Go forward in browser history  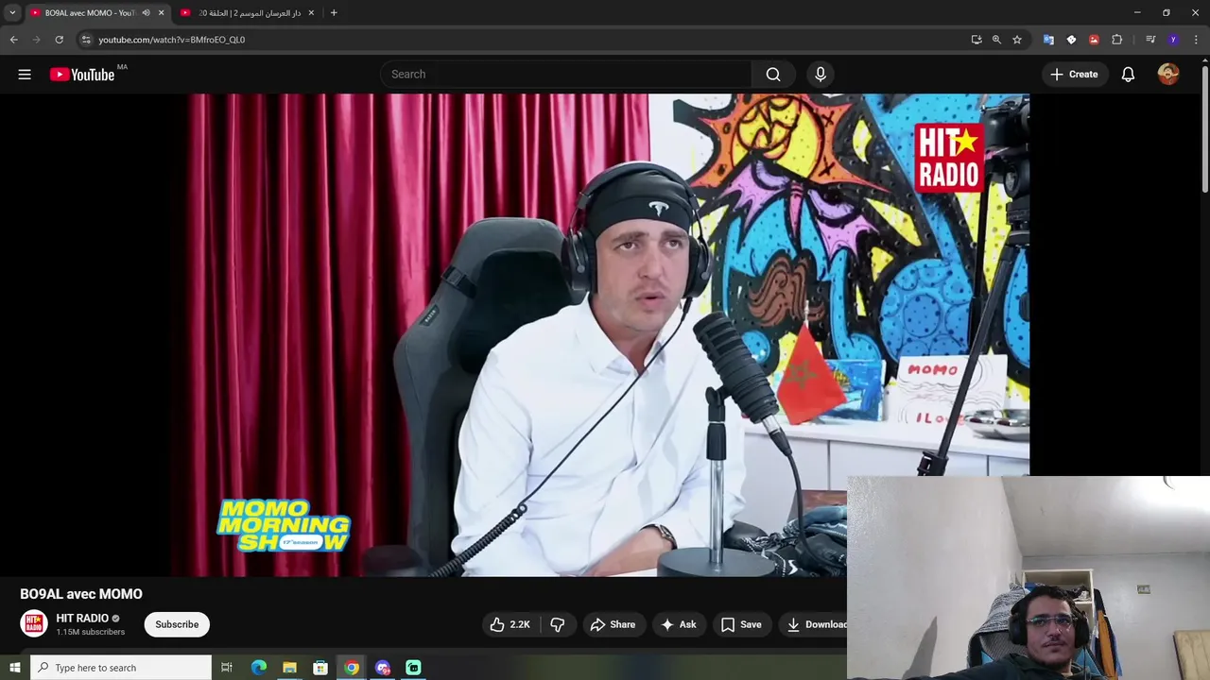click(37, 40)
